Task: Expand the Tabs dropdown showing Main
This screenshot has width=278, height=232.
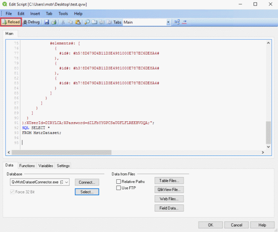Action: (x=168, y=22)
